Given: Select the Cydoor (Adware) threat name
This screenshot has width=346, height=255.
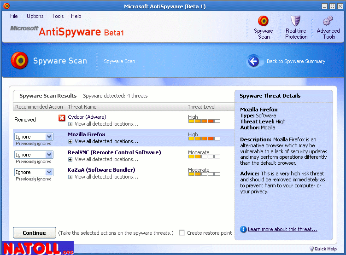Looking at the screenshot, I should tap(87, 117).
